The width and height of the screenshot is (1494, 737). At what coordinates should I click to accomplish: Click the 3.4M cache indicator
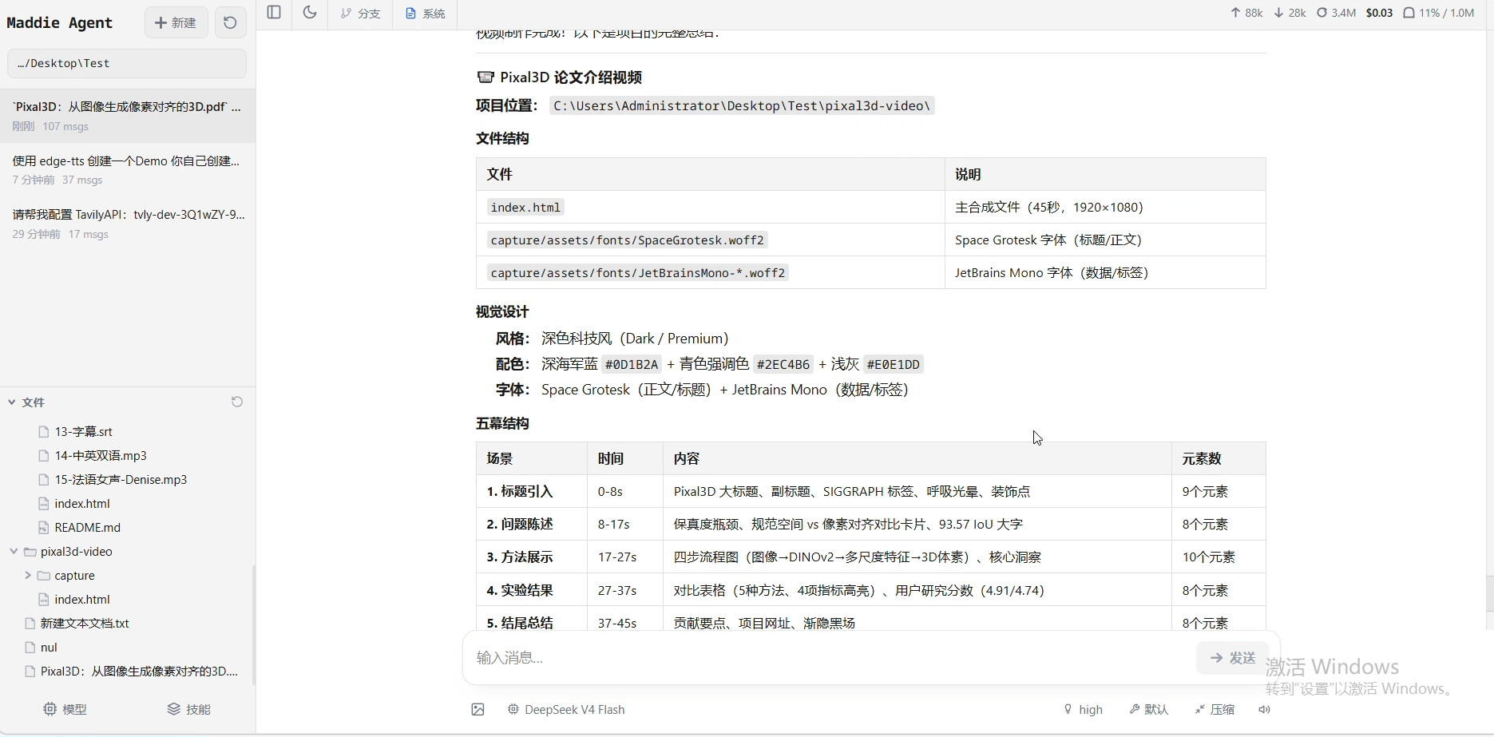point(1336,13)
